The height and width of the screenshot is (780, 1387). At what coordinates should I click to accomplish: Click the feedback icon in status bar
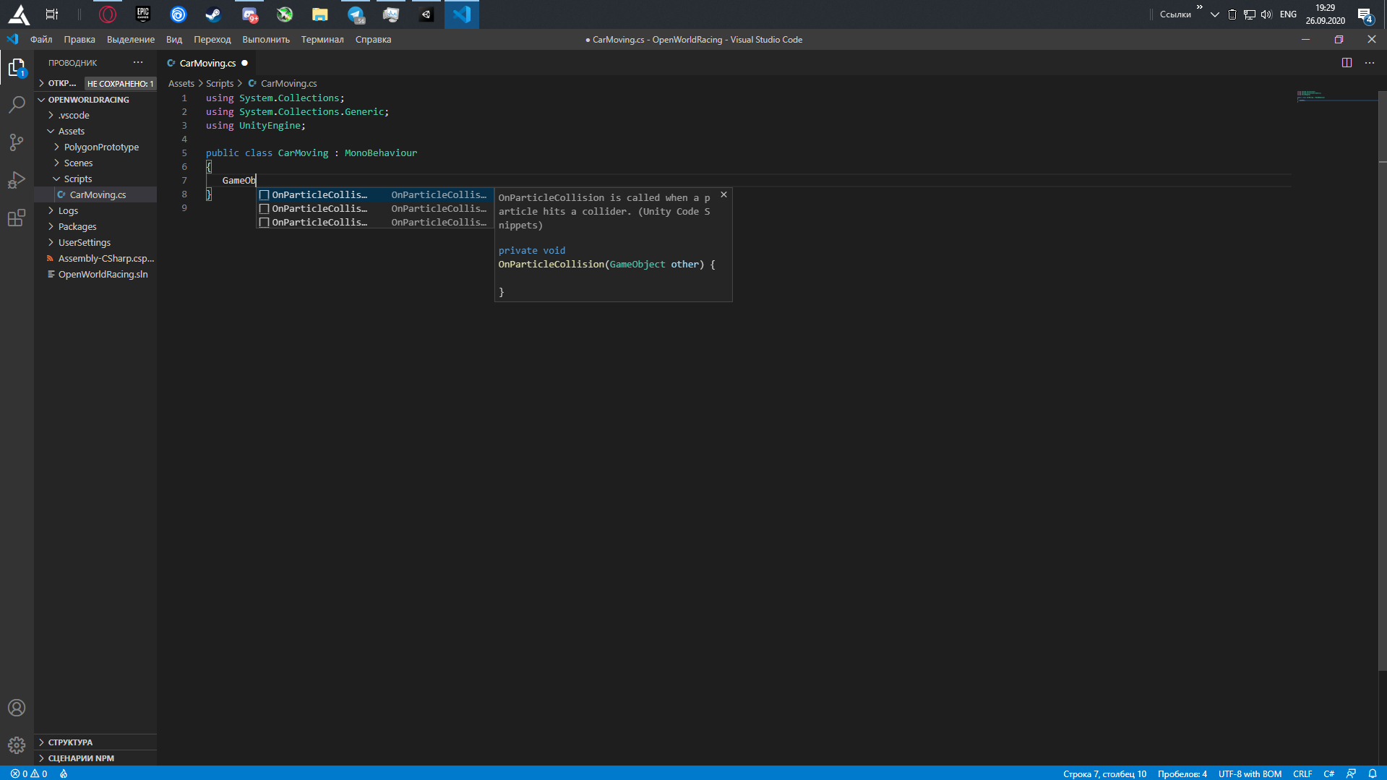(x=1351, y=773)
